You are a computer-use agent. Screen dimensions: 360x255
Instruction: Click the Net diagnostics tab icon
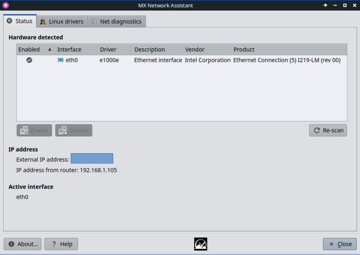pos(94,22)
